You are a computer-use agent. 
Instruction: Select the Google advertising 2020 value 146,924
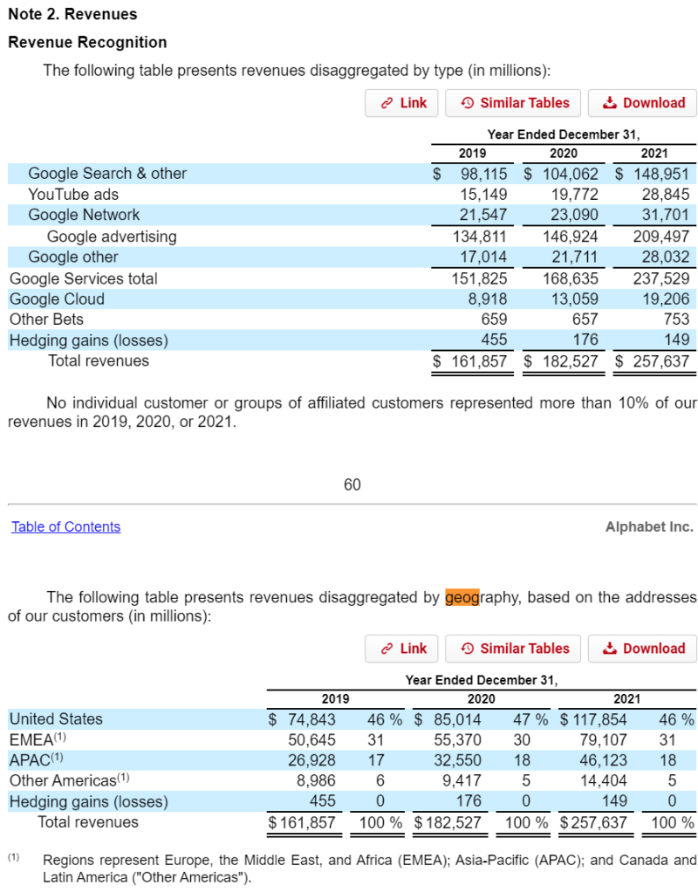tap(571, 237)
